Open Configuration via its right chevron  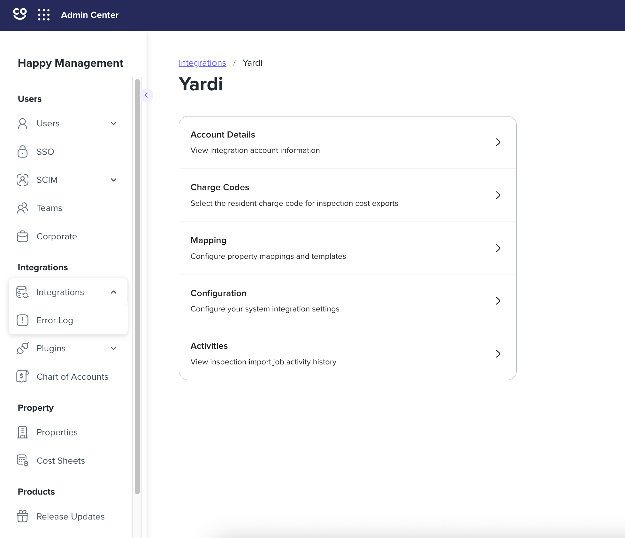click(x=498, y=301)
